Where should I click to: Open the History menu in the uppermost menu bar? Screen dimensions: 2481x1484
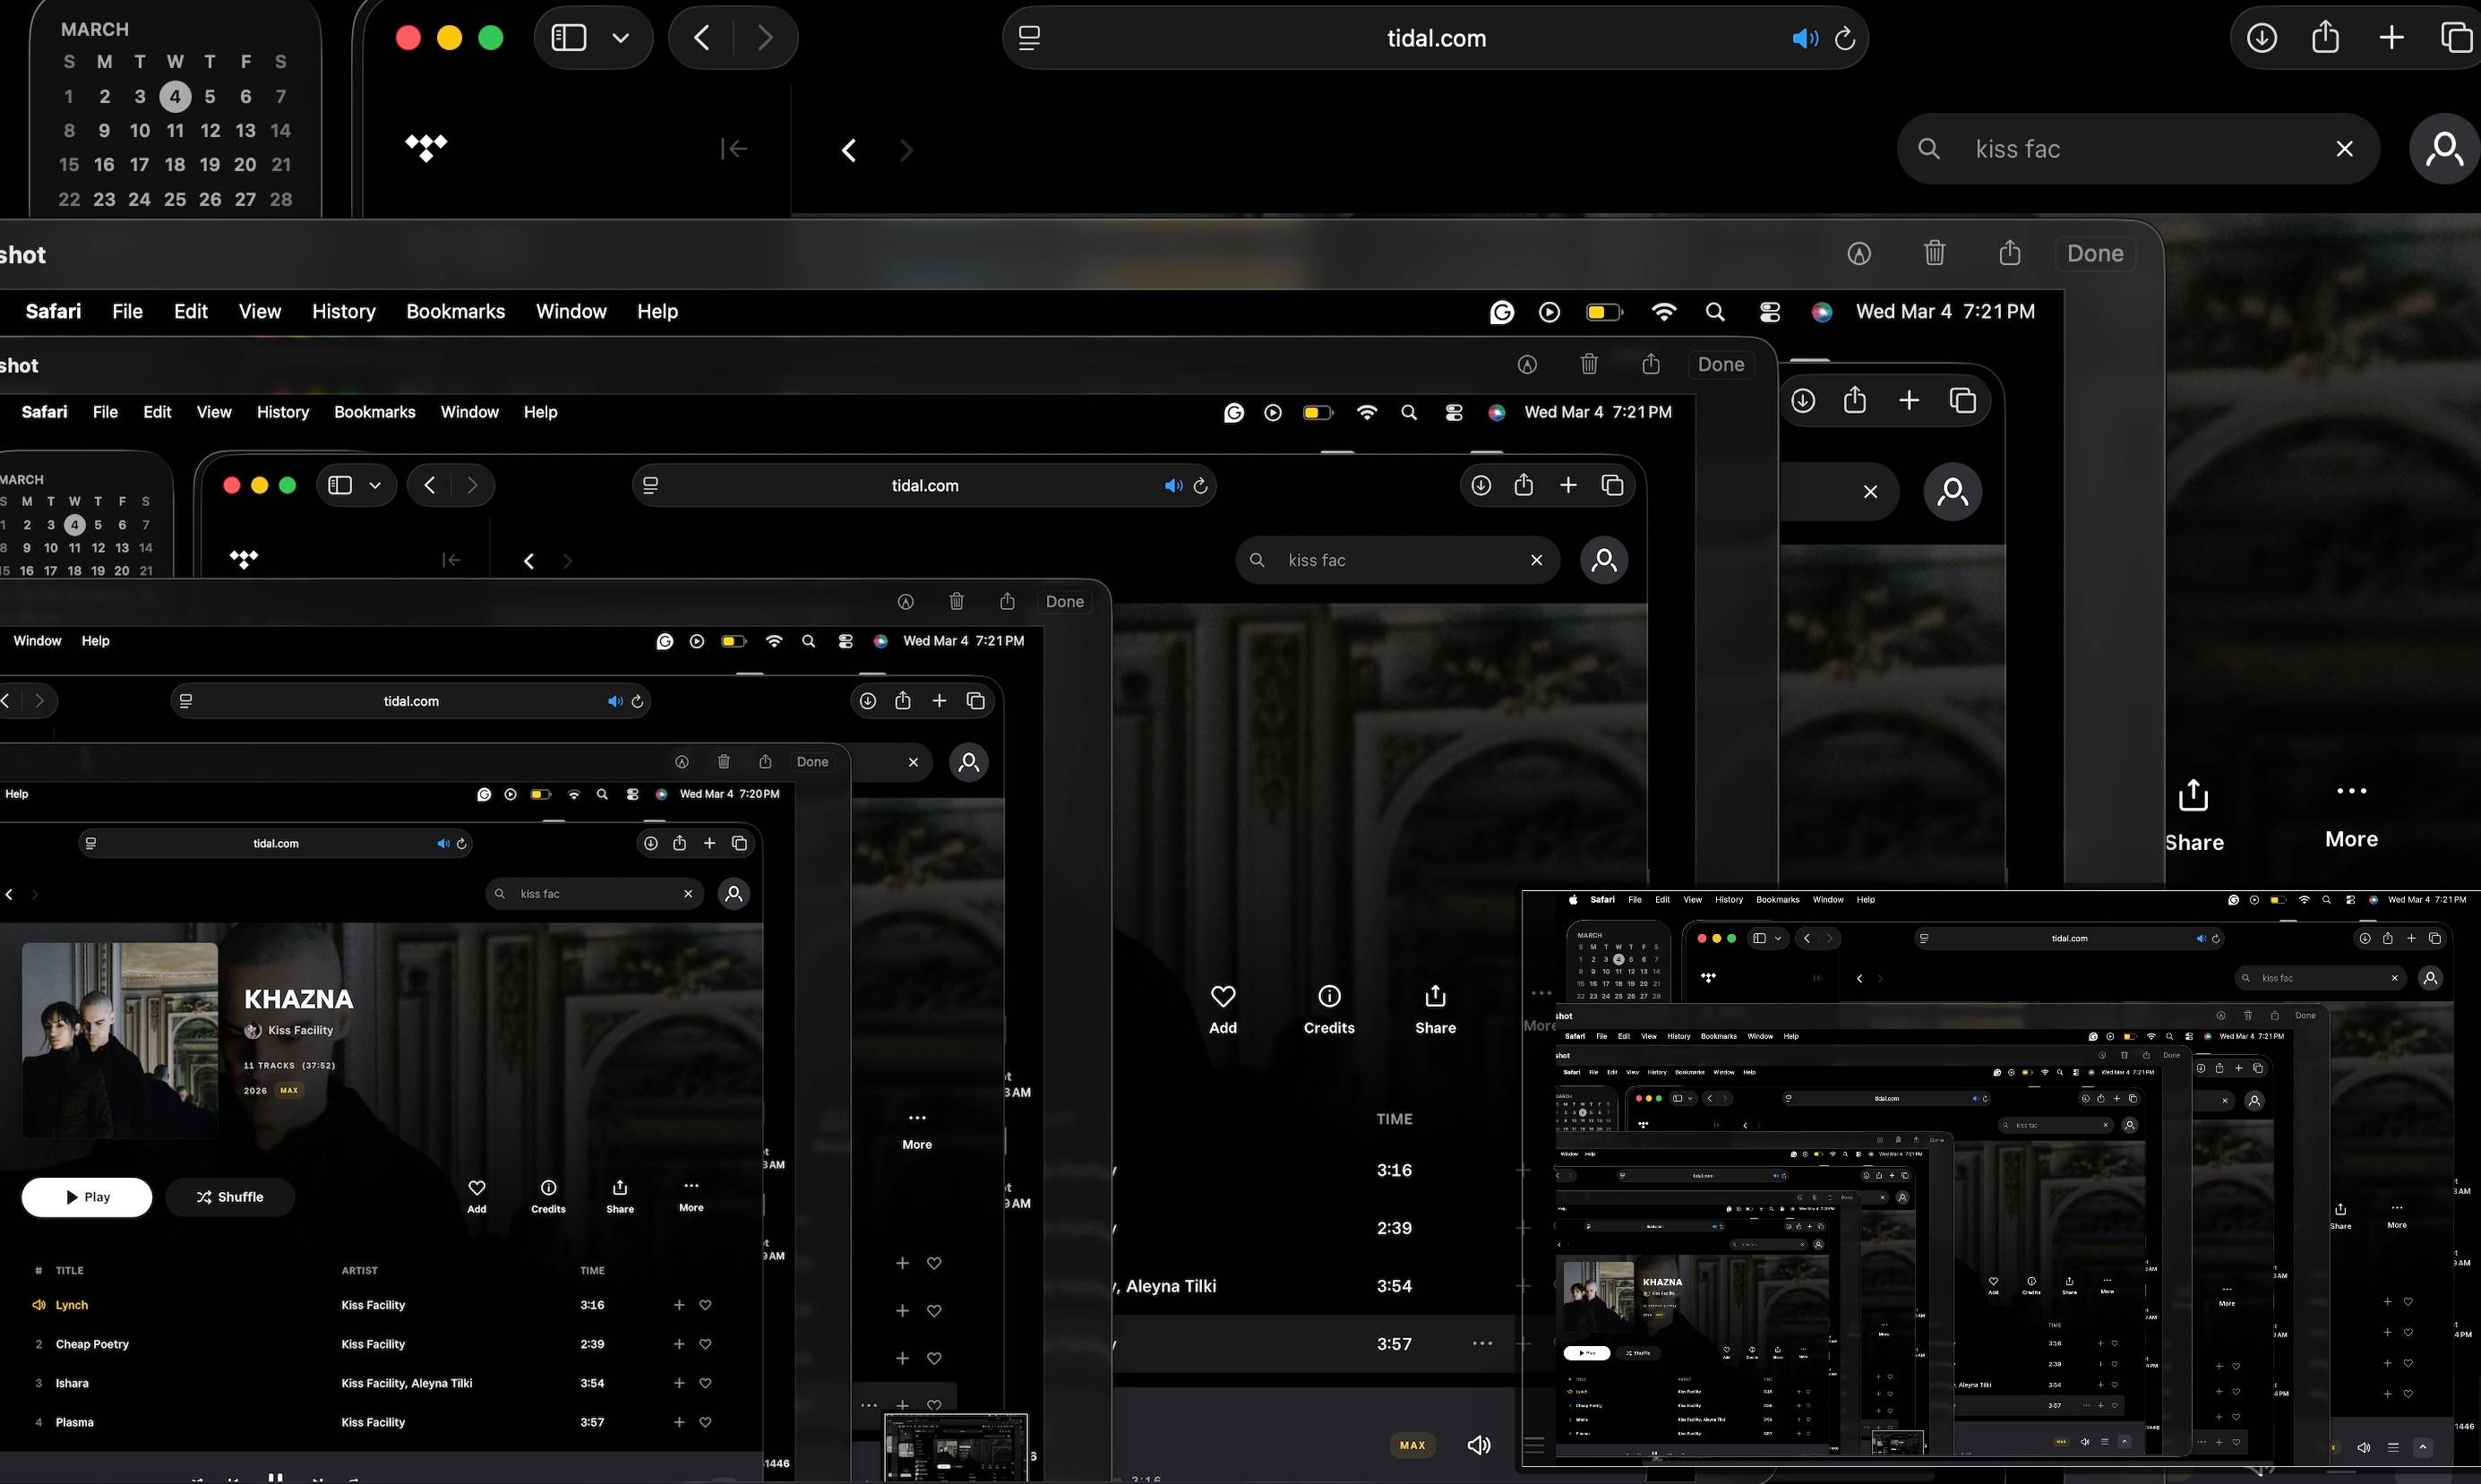[343, 312]
